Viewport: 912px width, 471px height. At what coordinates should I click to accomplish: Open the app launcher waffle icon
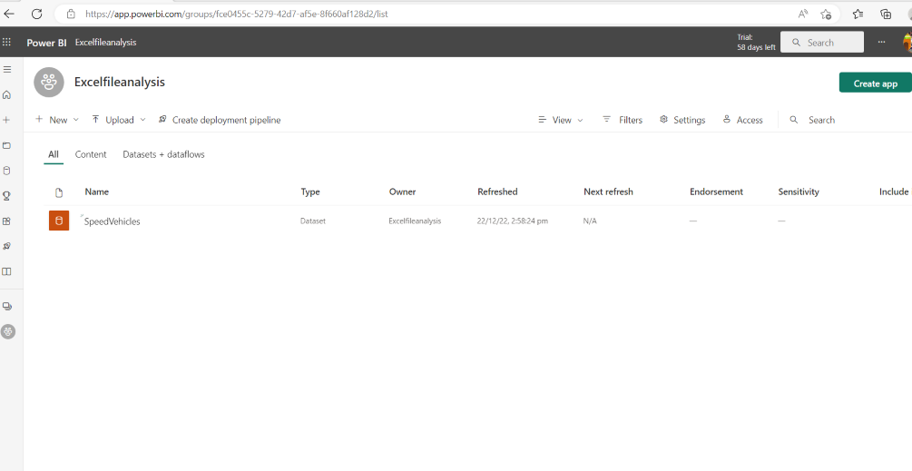click(x=7, y=42)
